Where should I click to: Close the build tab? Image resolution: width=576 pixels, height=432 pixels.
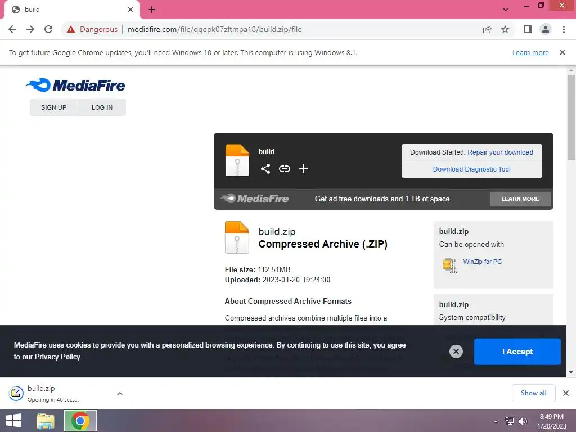(x=130, y=10)
